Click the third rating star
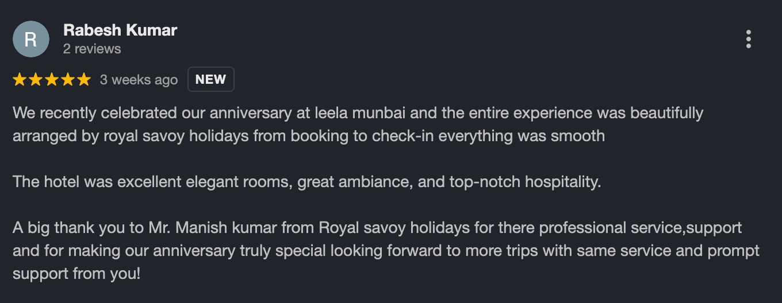782x303 pixels. click(52, 79)
